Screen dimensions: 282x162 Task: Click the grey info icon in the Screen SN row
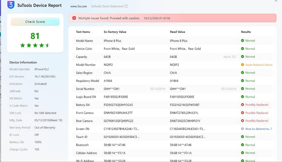[x=242, y=129]
